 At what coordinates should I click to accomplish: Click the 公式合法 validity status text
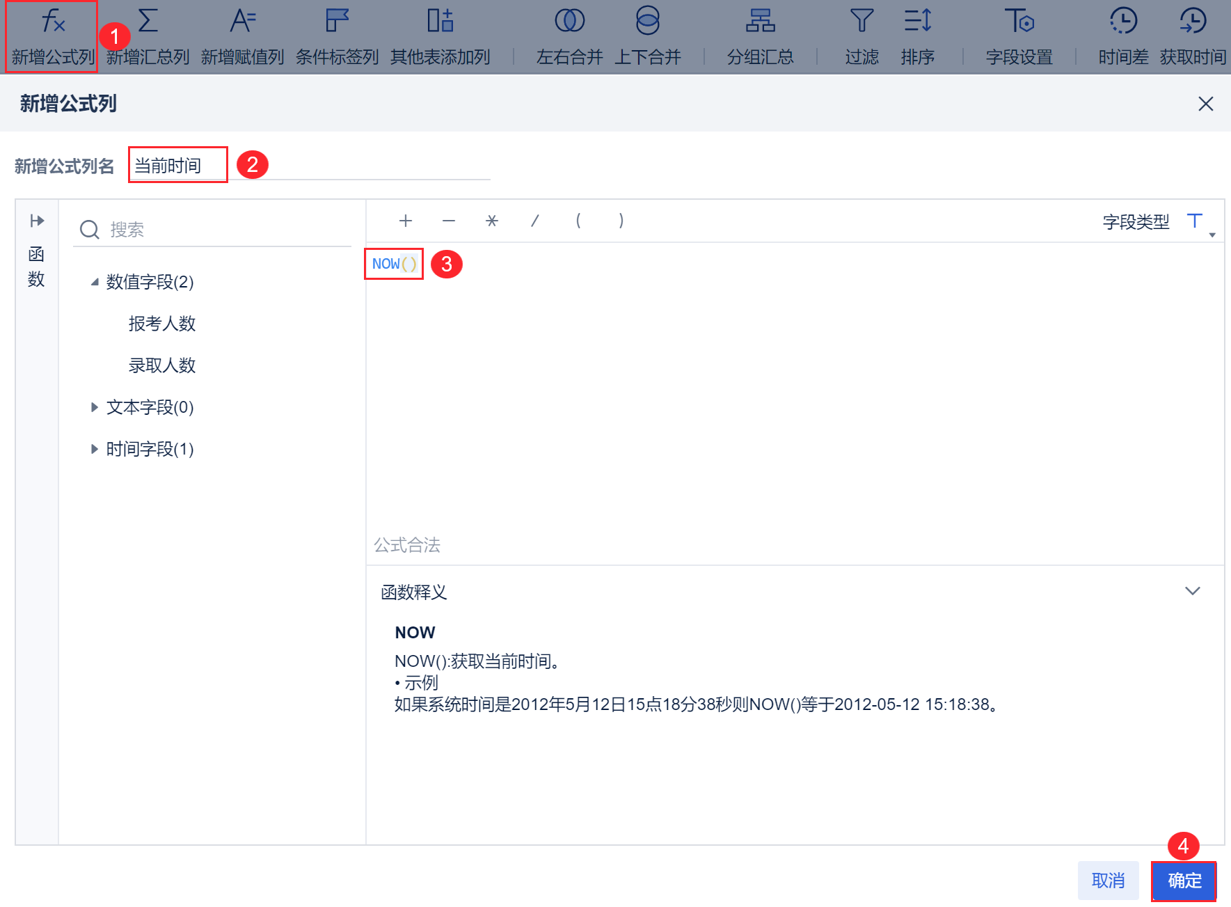click(407, 545)
